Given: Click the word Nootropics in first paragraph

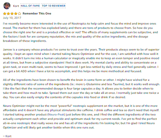Looking at the screenshot, I should coord(79,24).
